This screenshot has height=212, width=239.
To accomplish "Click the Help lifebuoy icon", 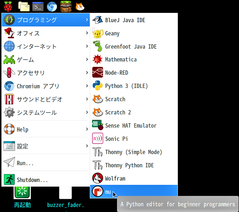I will (9, 129).
